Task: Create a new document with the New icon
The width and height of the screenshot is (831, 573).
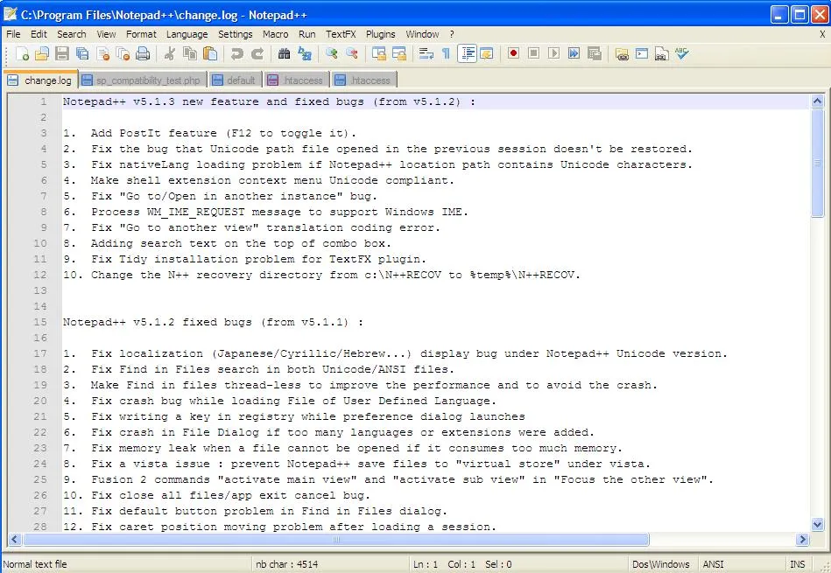Action: coord(22,53)
